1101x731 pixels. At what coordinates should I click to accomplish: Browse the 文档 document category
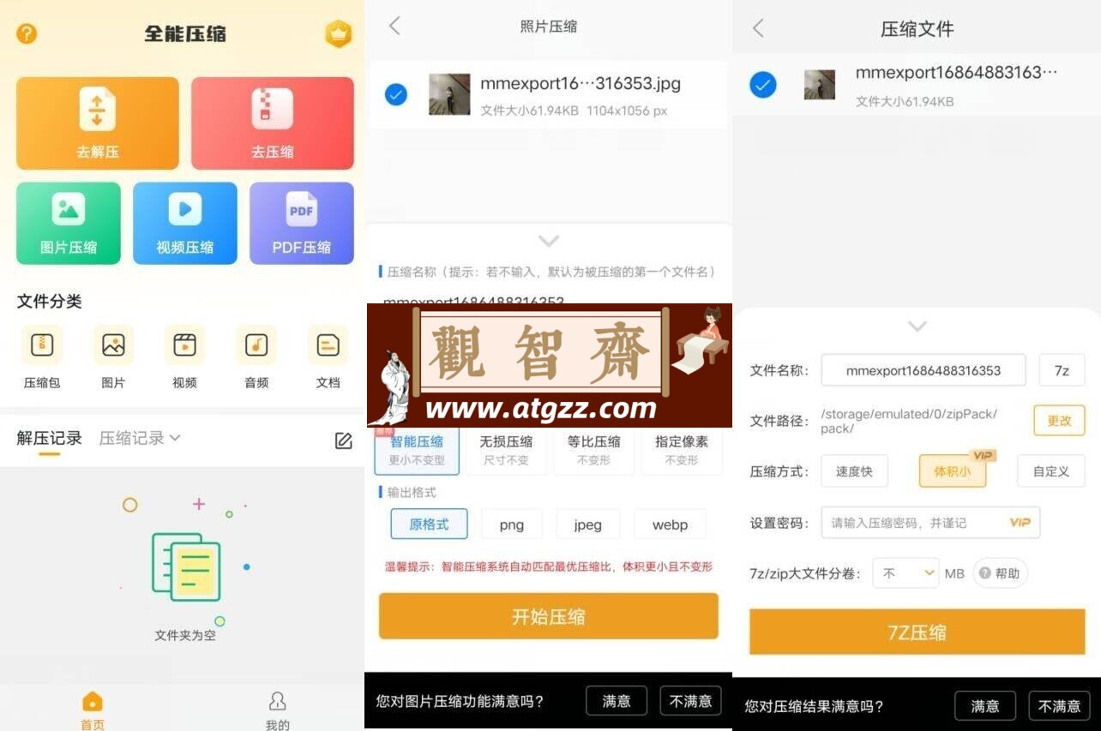328,357
